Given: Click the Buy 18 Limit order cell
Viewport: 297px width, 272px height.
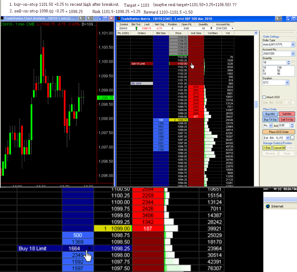Looking at the screenshot, I should click(39, 248).
